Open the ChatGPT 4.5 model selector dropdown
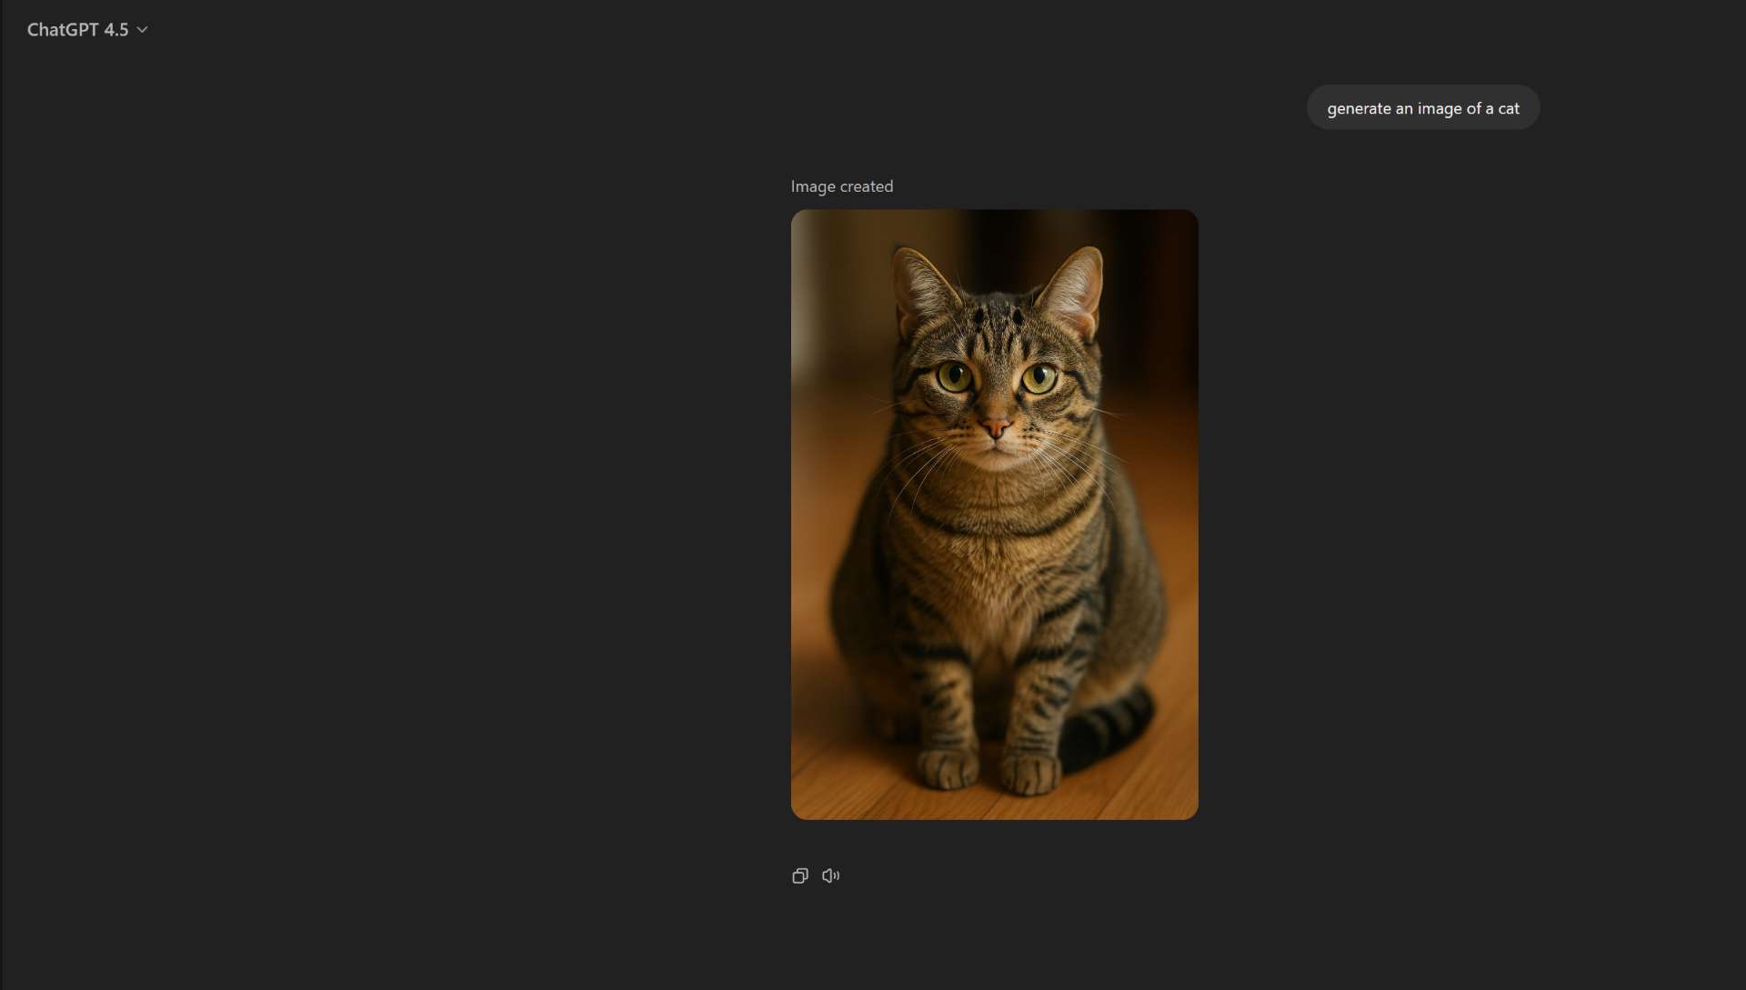Viewport: 1746px width, 990px height. pos(87,30)
